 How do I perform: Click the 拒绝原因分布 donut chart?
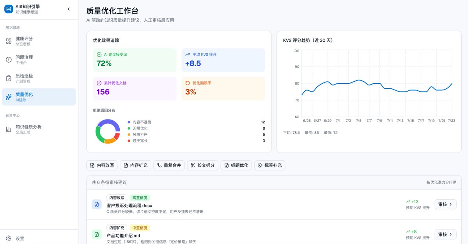point(108,132)
